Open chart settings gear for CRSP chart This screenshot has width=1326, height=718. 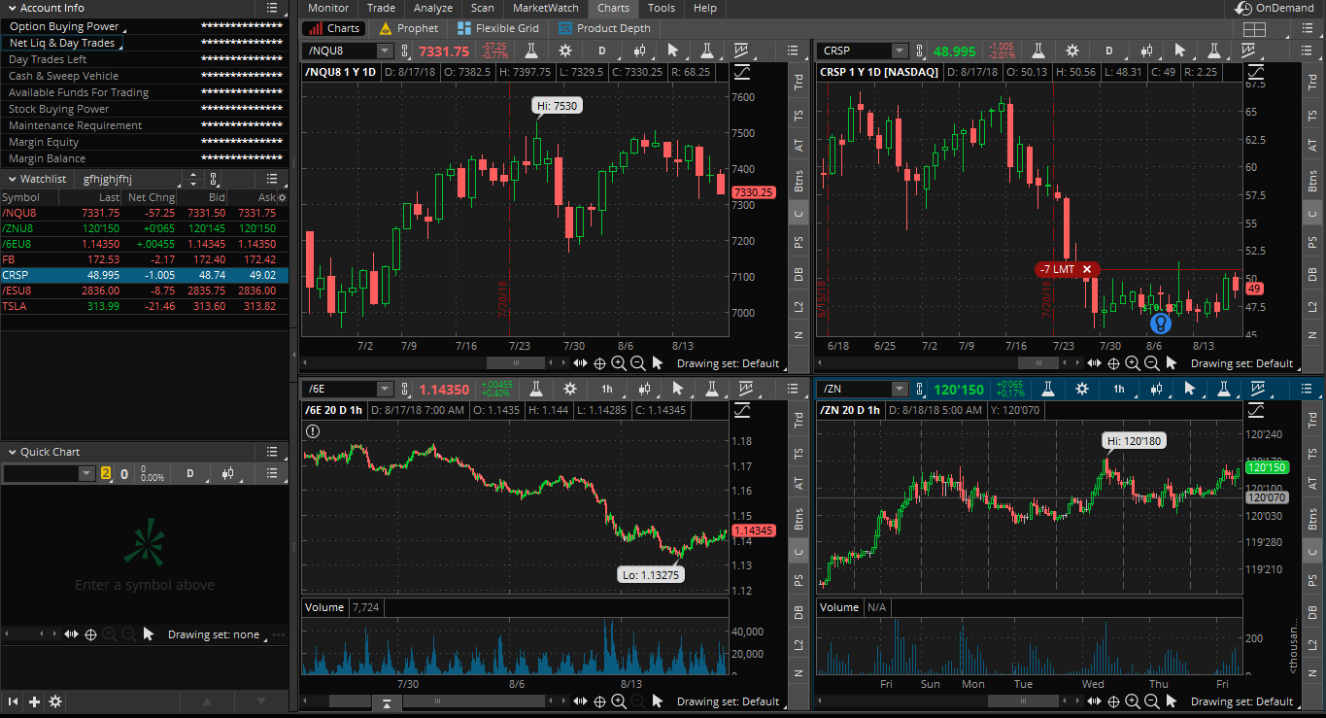tap(1072, 51)
